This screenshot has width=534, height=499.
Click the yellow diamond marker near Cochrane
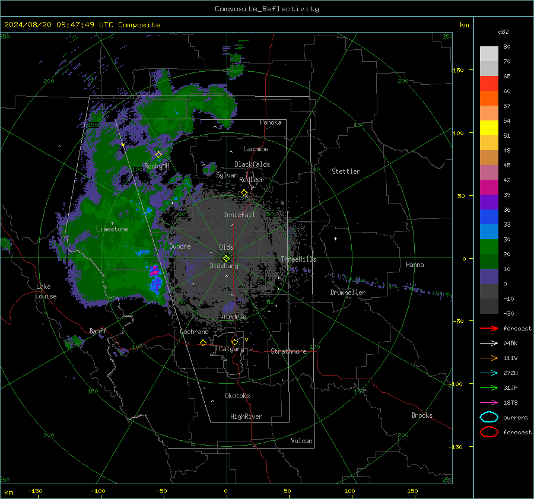[x=203, y=342]
